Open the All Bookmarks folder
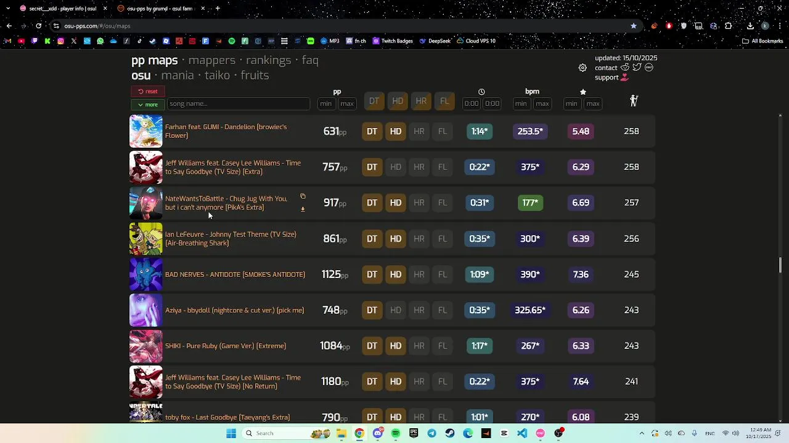Viewport: 789px width, 443px height. click(x=762, y=41)
